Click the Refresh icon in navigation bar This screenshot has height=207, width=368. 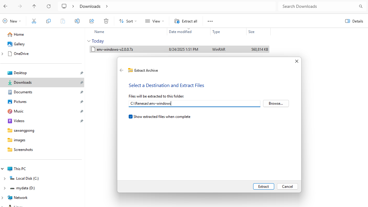(49, 6)
